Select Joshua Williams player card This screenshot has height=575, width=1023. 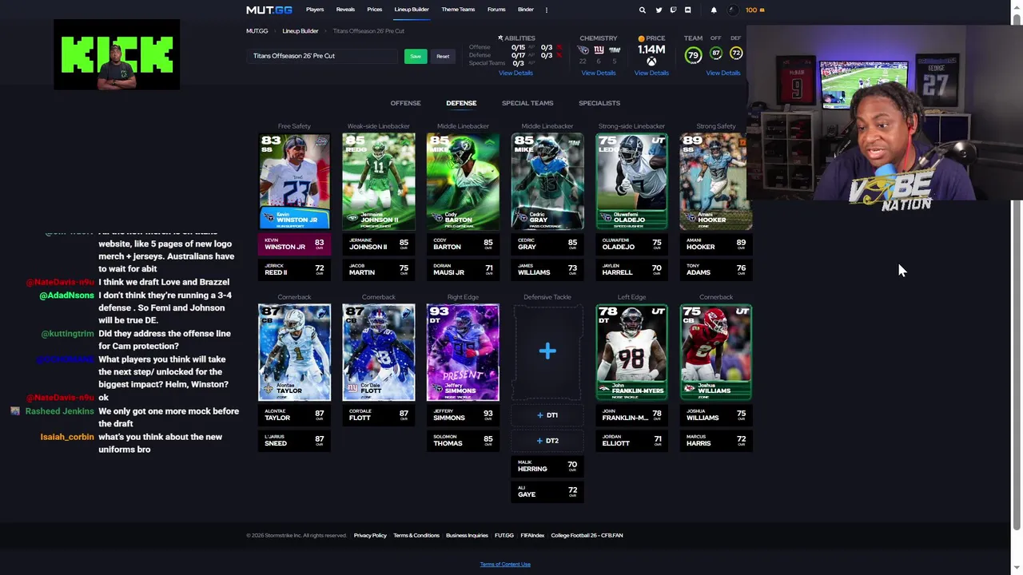tap(715, 352)
